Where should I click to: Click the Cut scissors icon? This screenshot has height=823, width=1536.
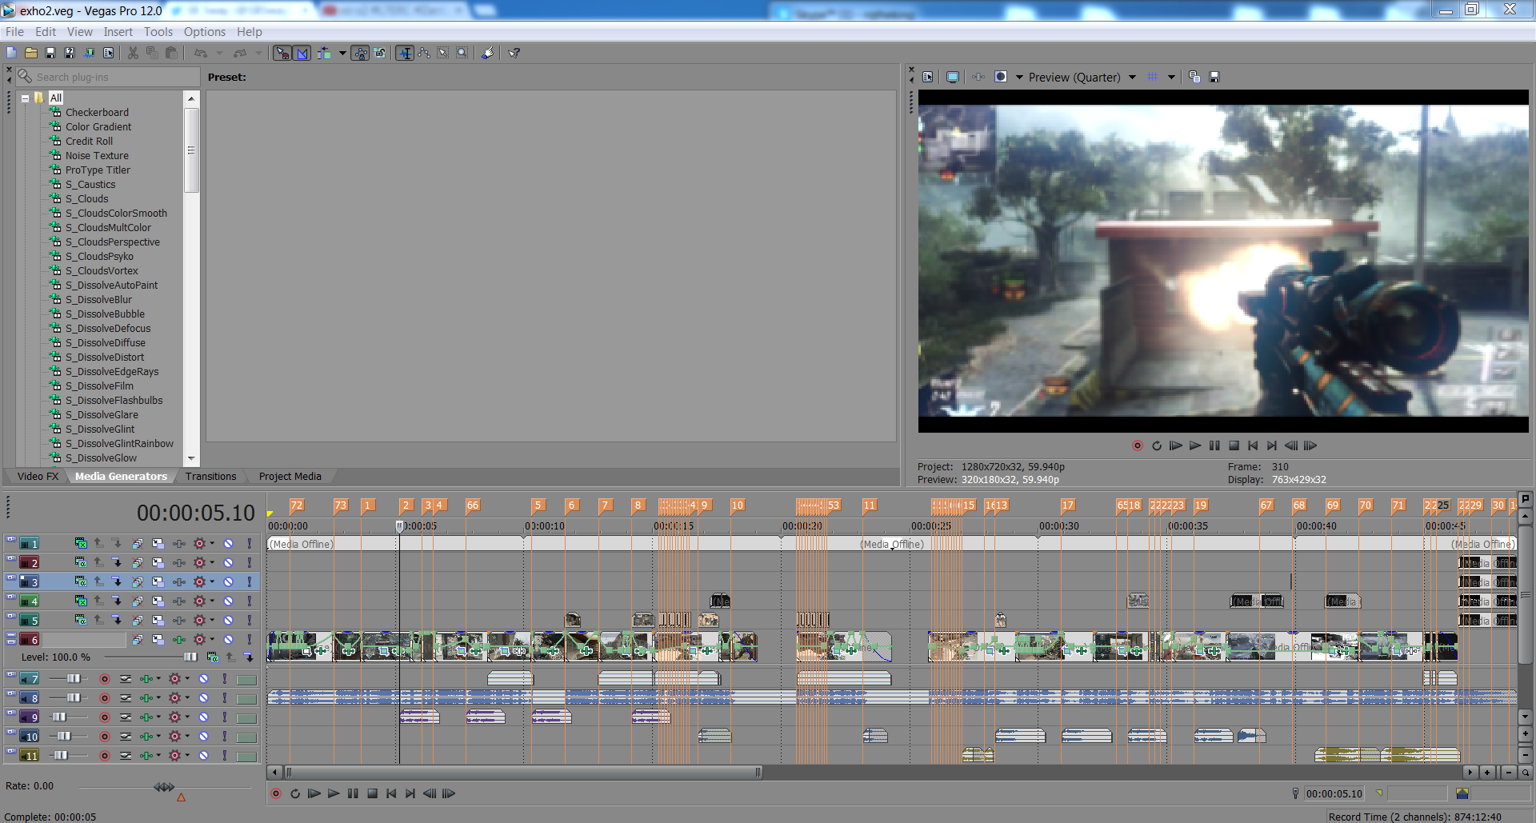[x=133, y=53]
